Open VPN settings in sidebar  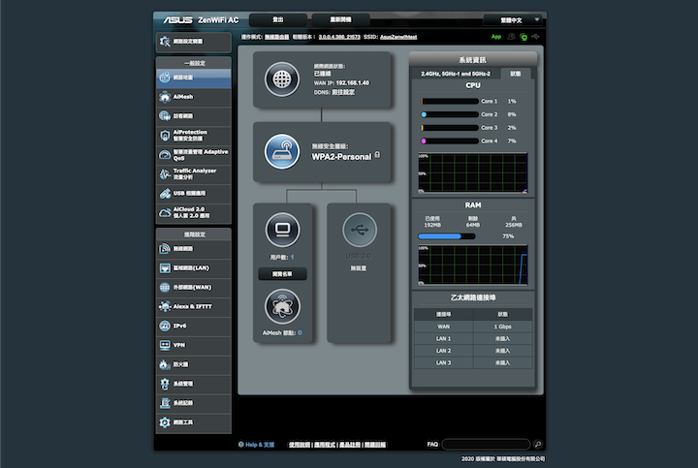194,345
